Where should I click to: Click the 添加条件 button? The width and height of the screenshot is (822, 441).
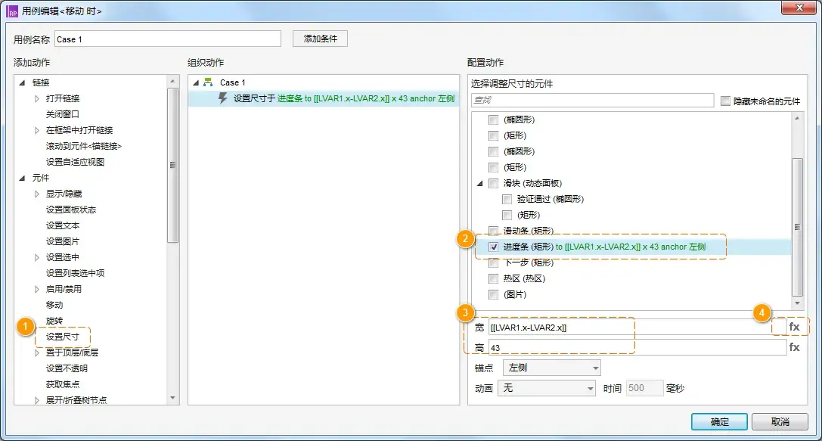click(x=320, y=39)
